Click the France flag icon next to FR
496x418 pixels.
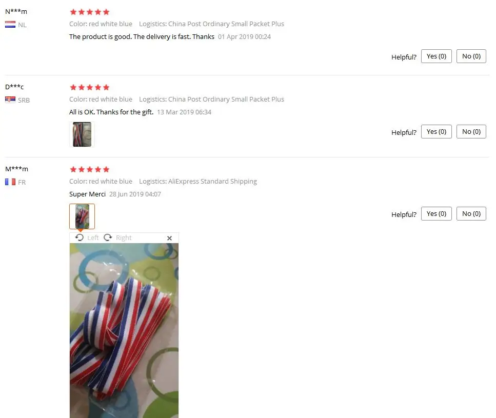pos(10,182)
